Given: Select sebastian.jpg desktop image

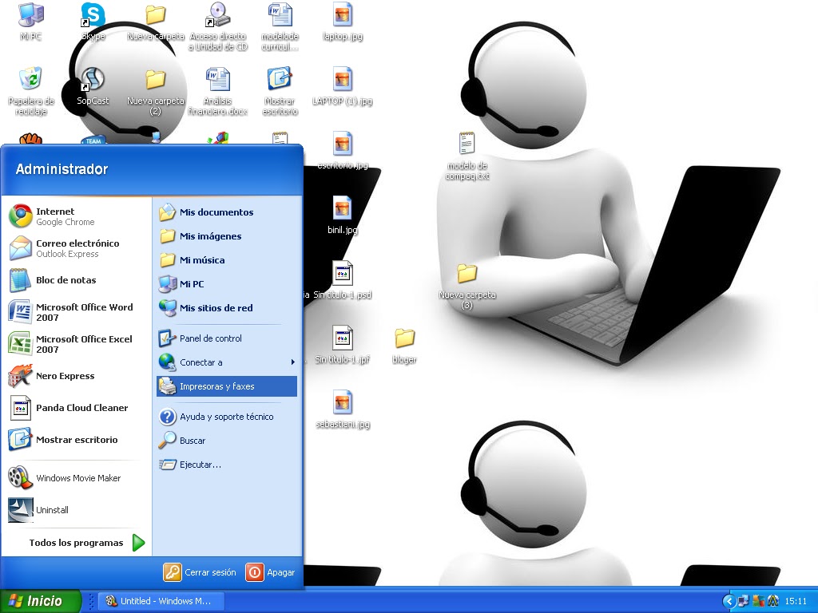Looking at the screenshot, I should [x=342, y=409].
